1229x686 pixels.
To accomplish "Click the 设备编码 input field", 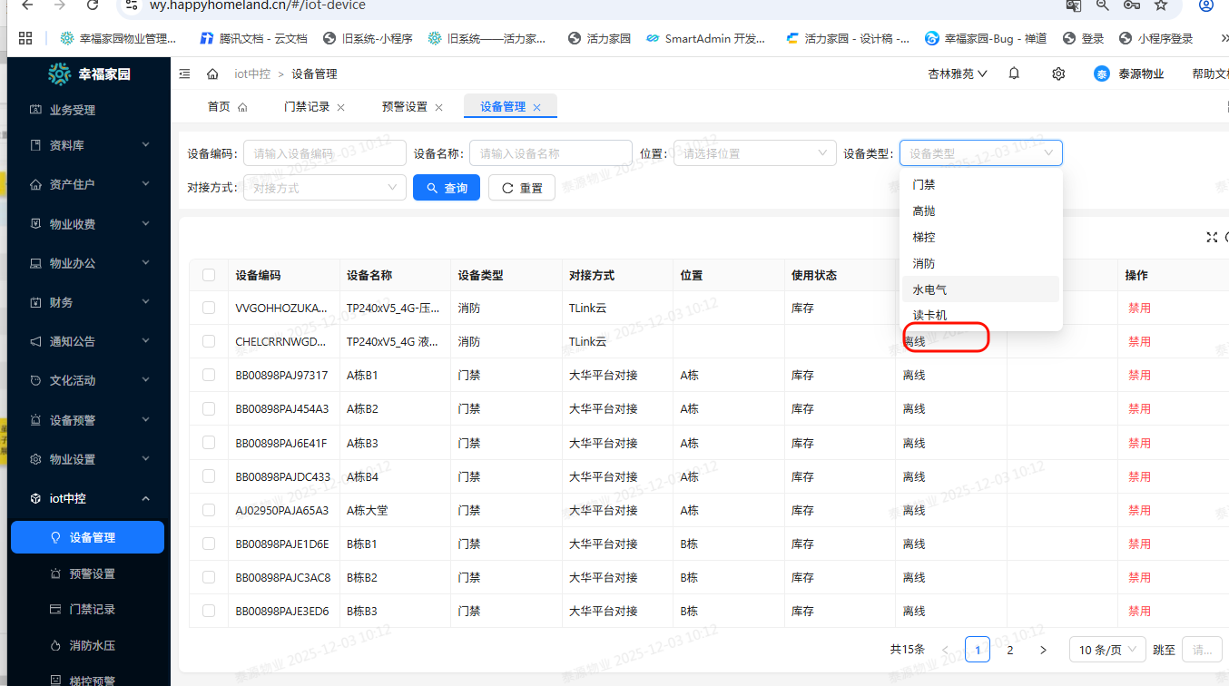I will click(324, 153).
